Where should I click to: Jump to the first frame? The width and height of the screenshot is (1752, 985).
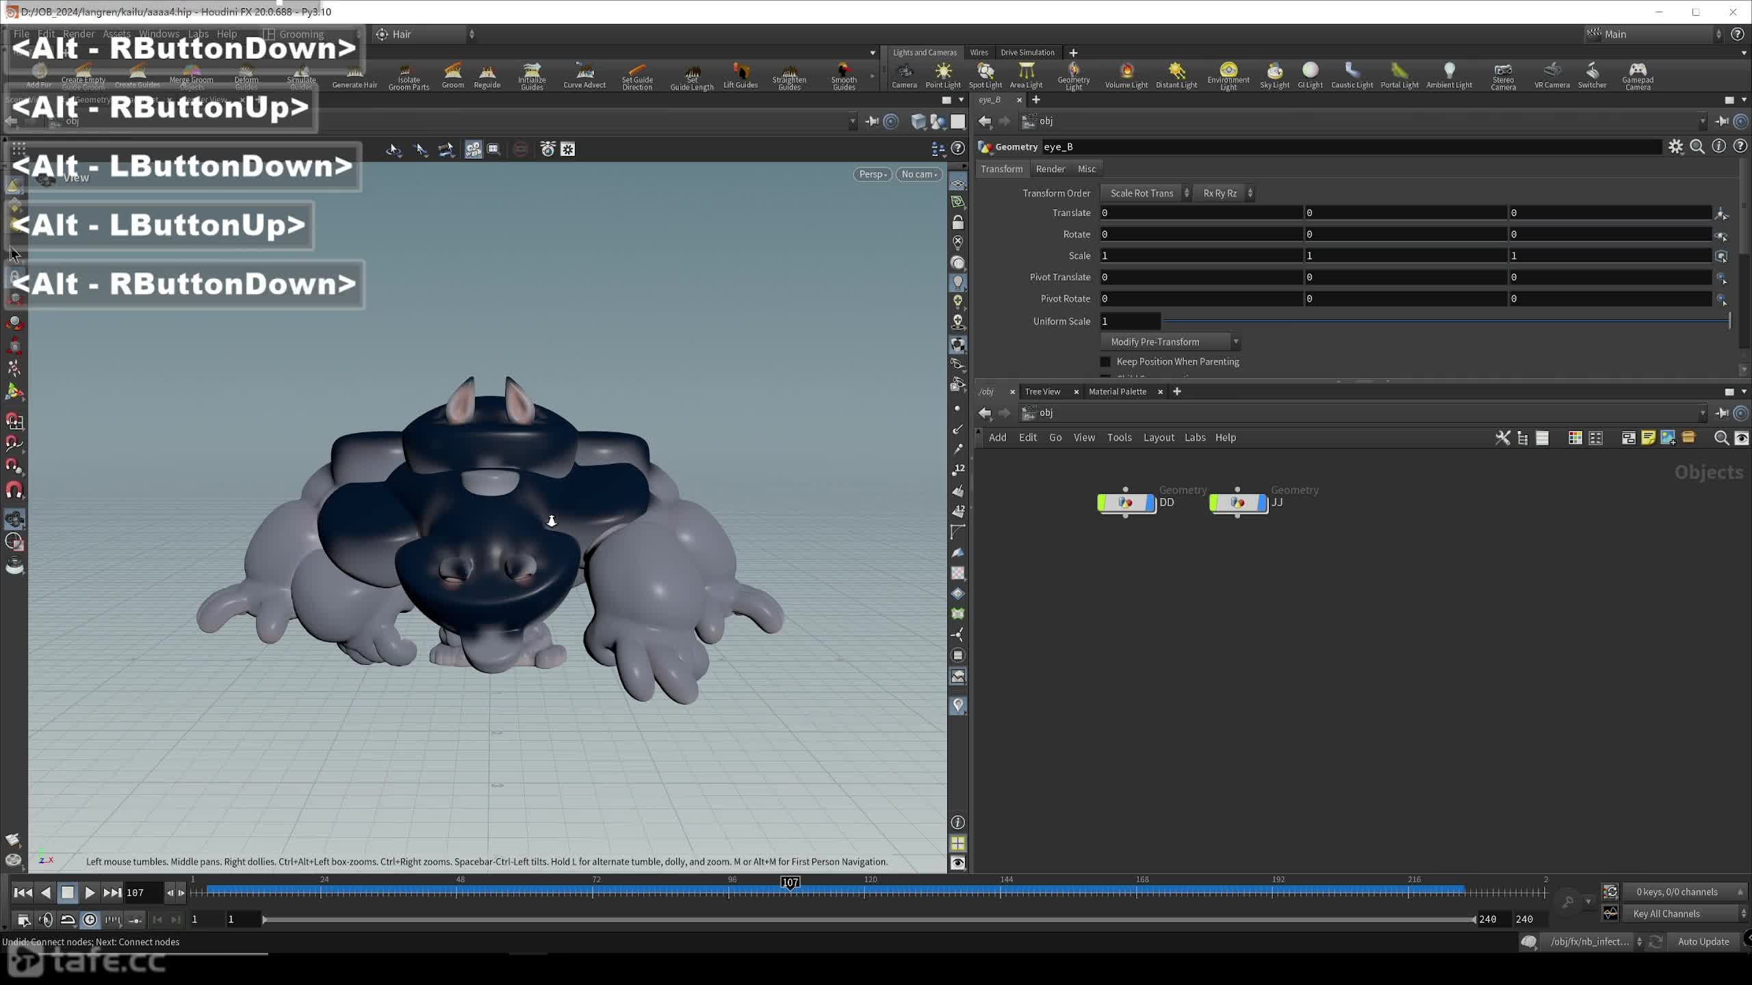click(x=23, y=893)
